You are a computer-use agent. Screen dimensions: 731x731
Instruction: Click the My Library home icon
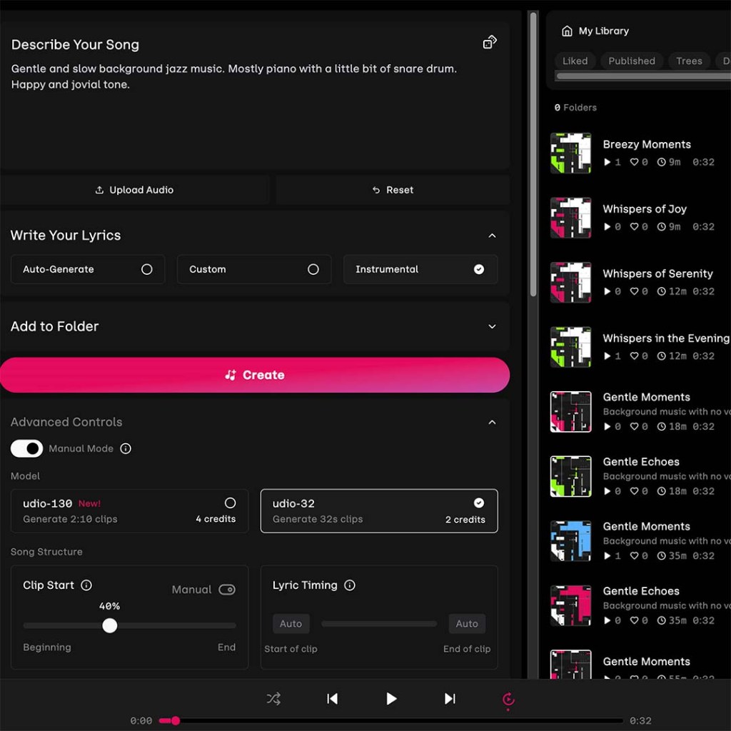[x=567, y=31]
